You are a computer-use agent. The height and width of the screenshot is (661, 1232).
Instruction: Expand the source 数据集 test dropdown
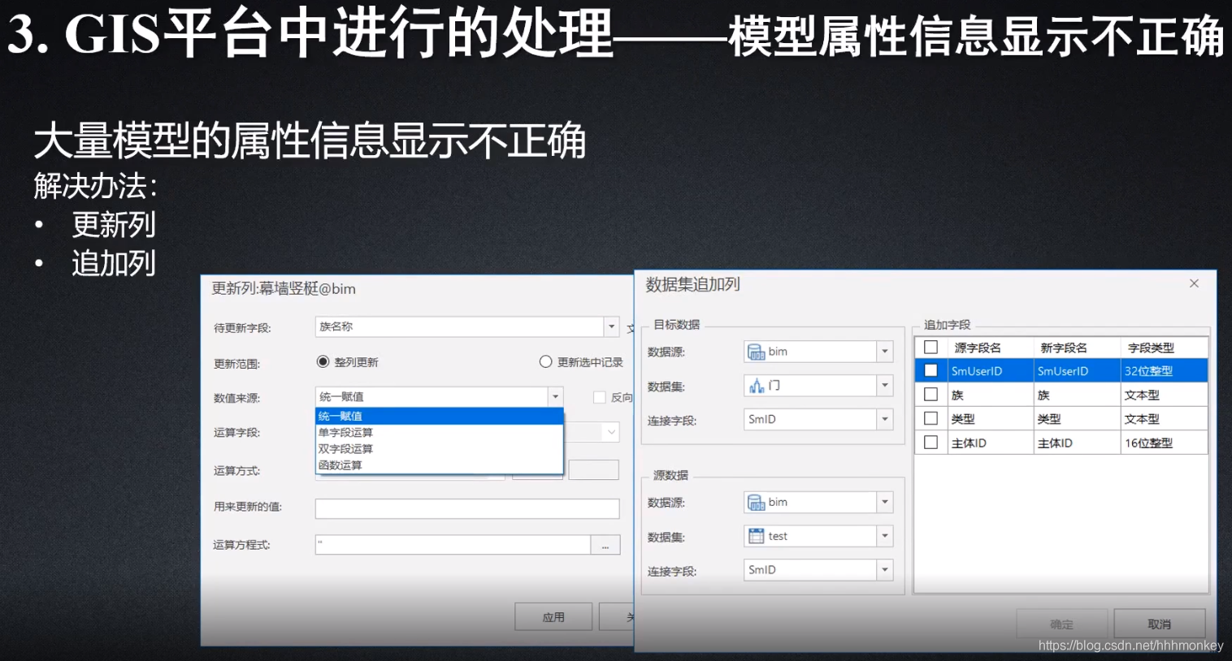(885, 536)
